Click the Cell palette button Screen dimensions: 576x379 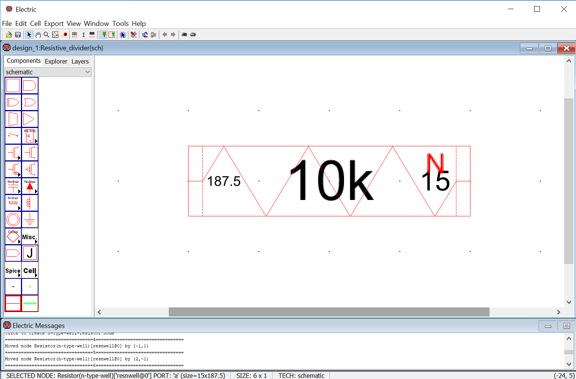(x=30, y=270)
